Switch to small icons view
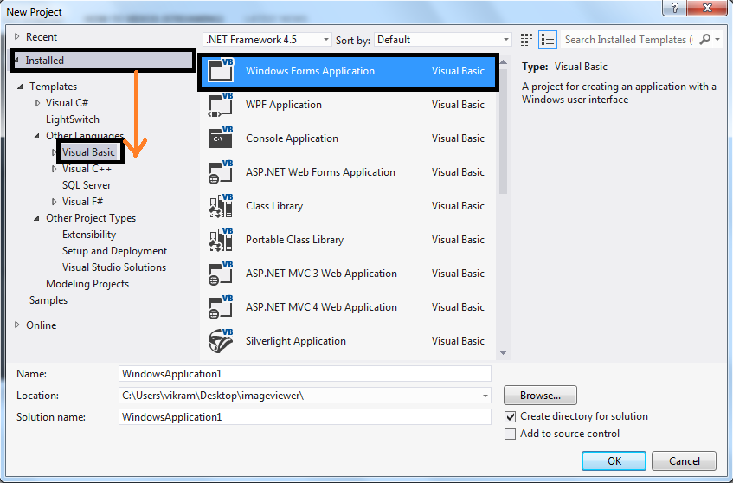733x483 pixels. pyautogui.click(x=526, y=40)
